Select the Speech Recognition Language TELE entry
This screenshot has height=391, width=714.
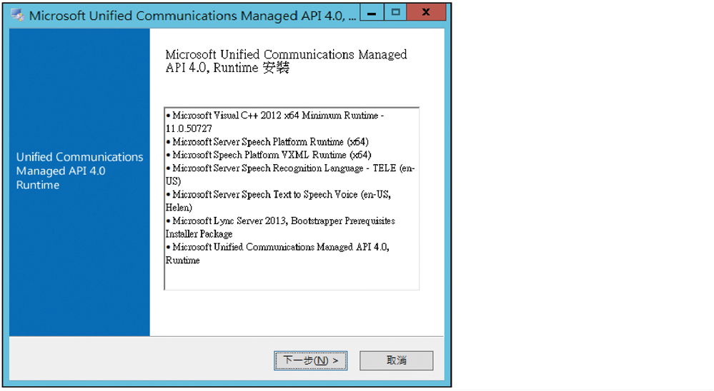coord(290,175)
